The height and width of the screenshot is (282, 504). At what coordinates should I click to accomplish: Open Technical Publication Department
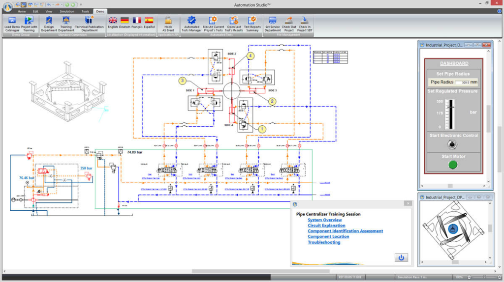click(89, 24)
